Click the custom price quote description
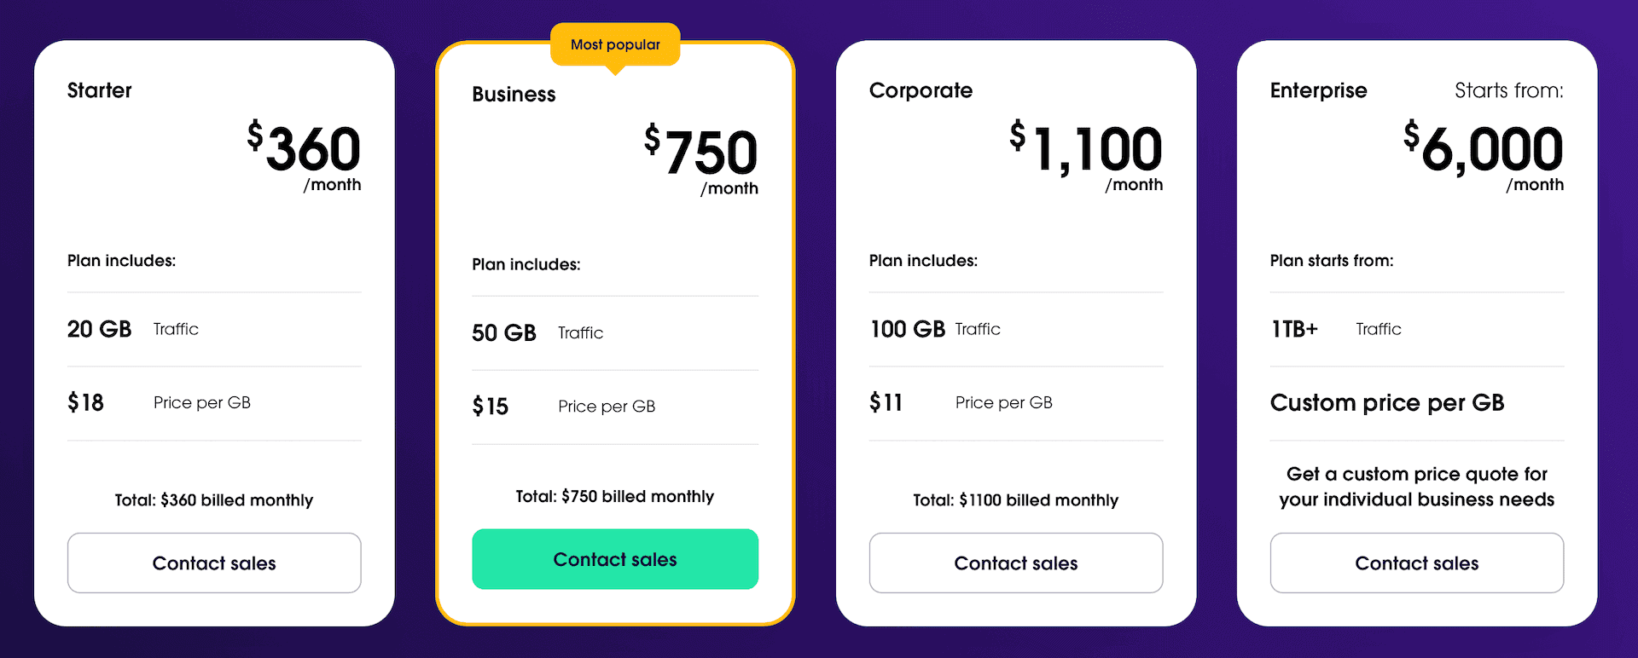 (1417, 487)
